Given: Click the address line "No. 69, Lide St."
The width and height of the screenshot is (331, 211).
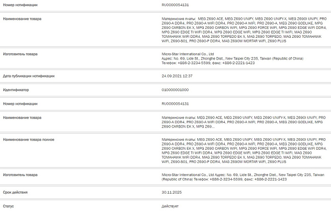Looking at the screenshot, I should pos(233,59).
